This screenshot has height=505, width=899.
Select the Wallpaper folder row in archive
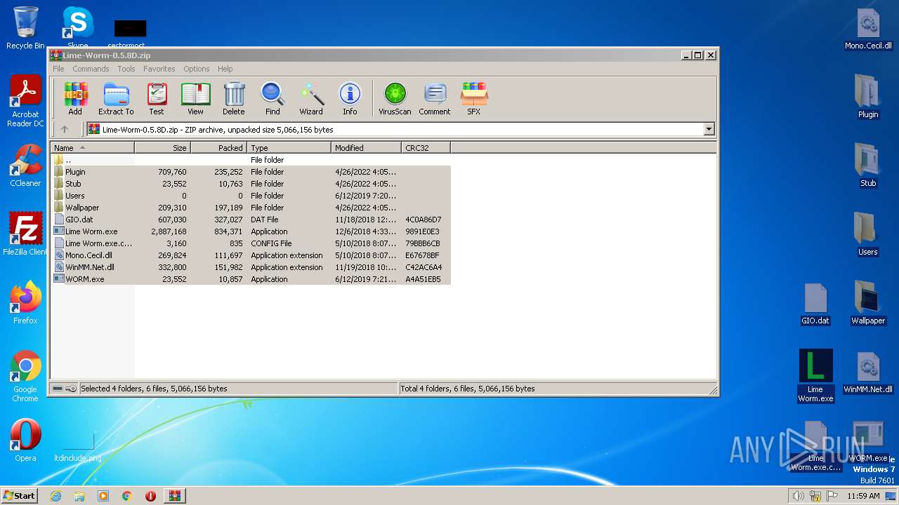point(251,208)
